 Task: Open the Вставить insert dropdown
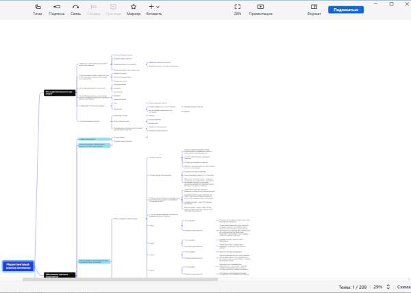coord(154,9)
